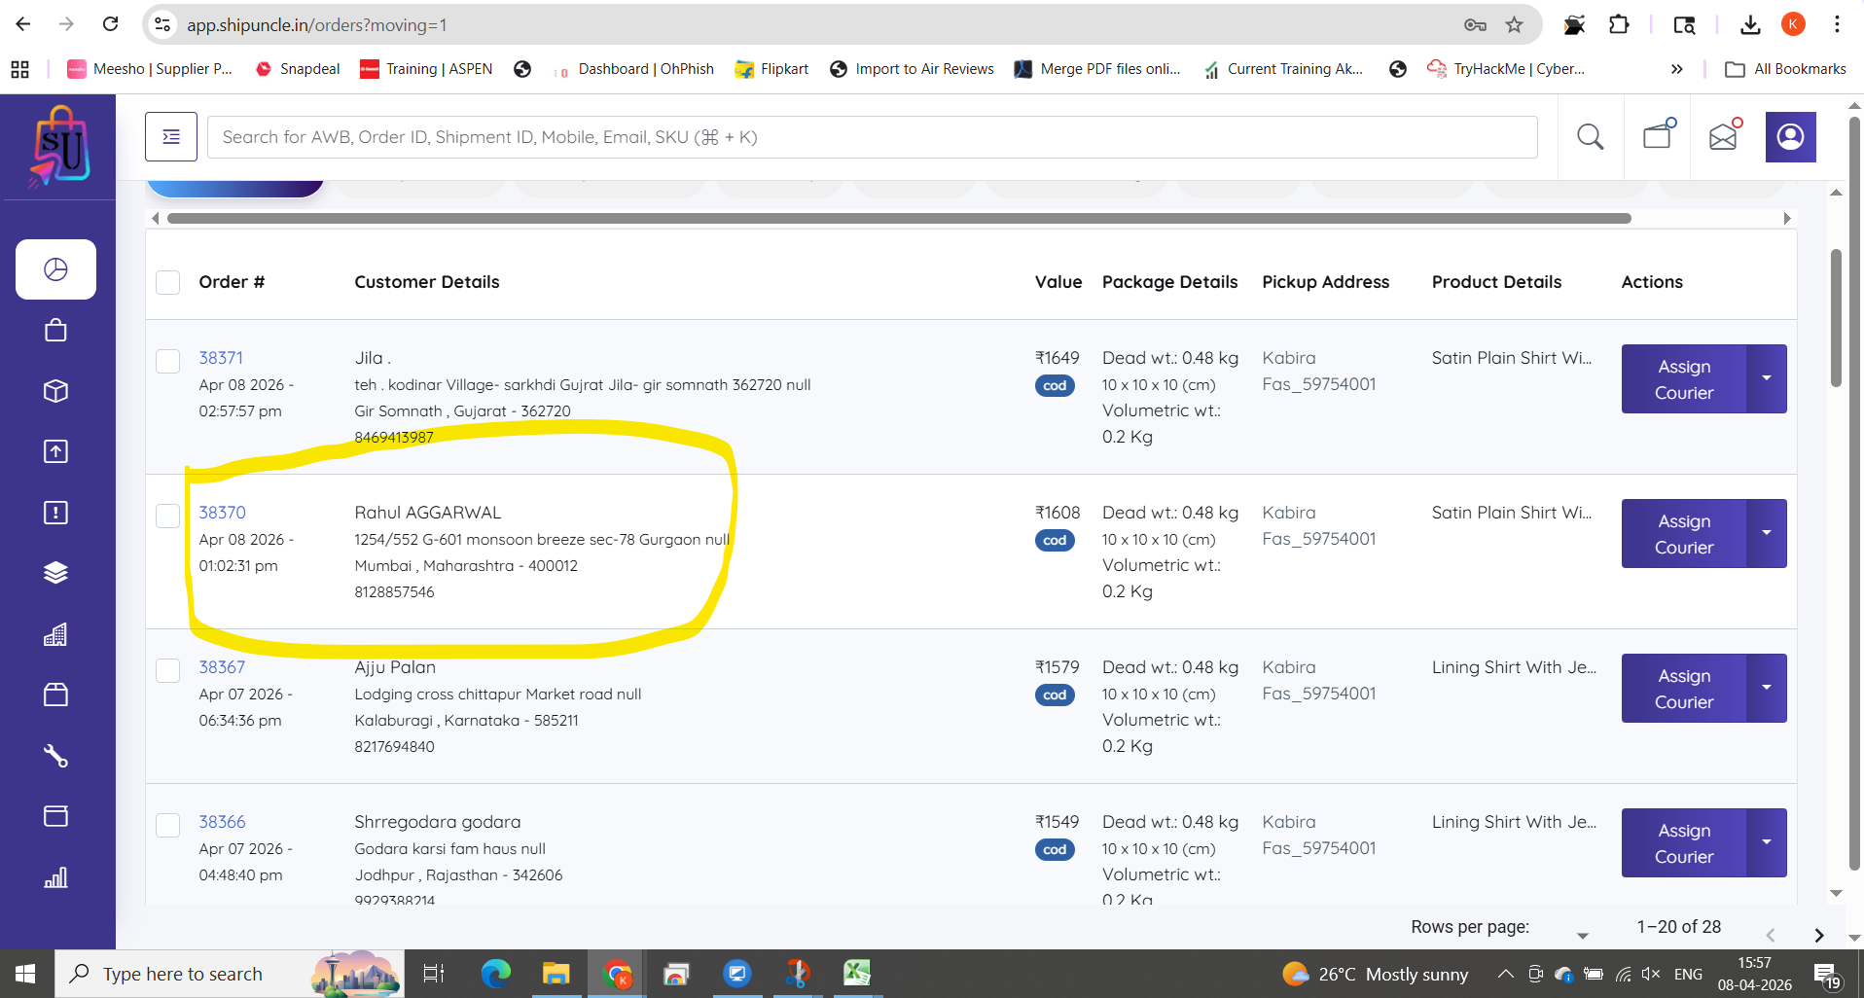Click the browser address bar URL
Screen dimensions: 1864x998
point(317,25)
